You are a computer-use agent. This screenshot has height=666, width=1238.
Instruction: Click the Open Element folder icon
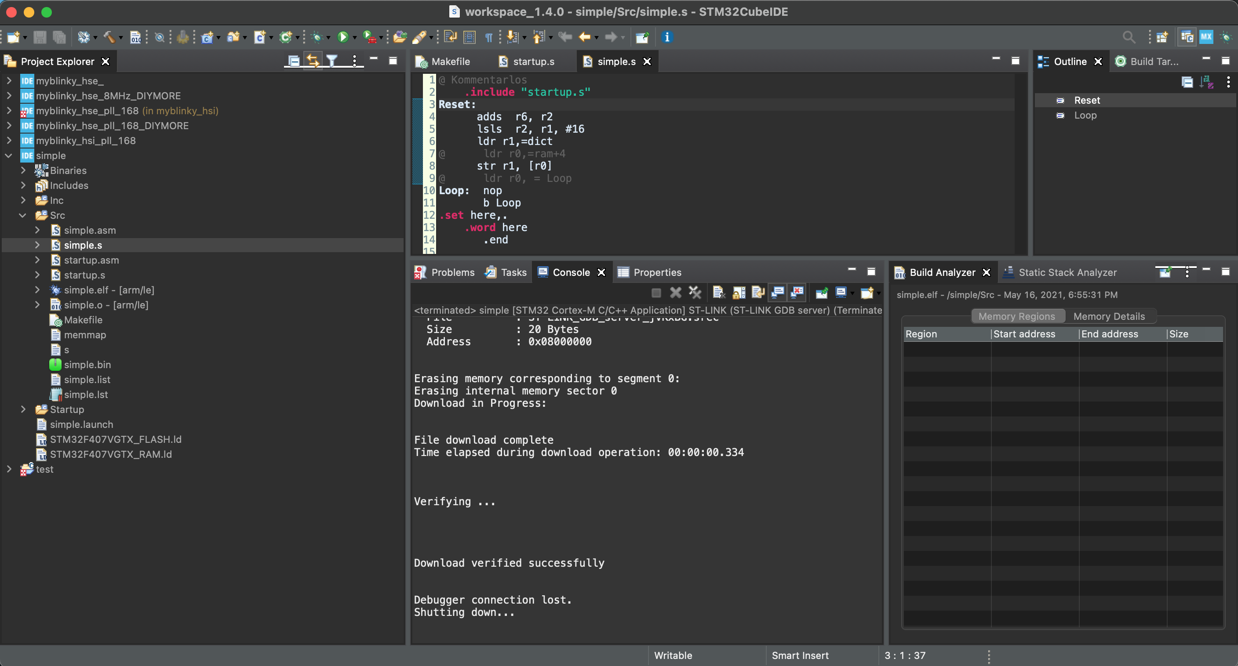[400, 37]
